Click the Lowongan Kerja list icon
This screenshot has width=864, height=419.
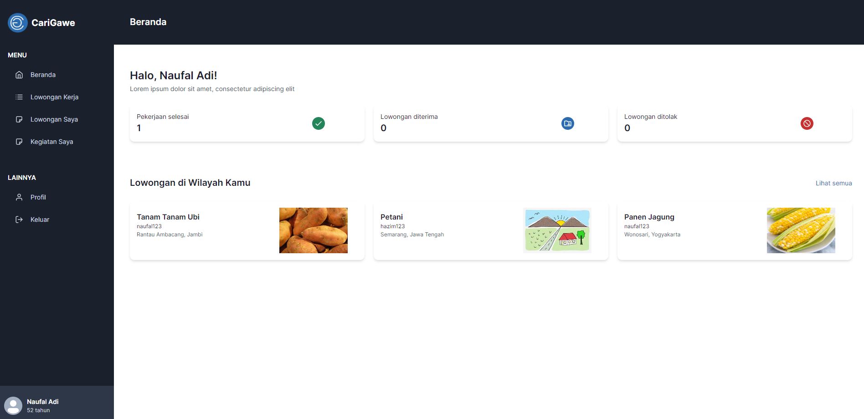19,97
